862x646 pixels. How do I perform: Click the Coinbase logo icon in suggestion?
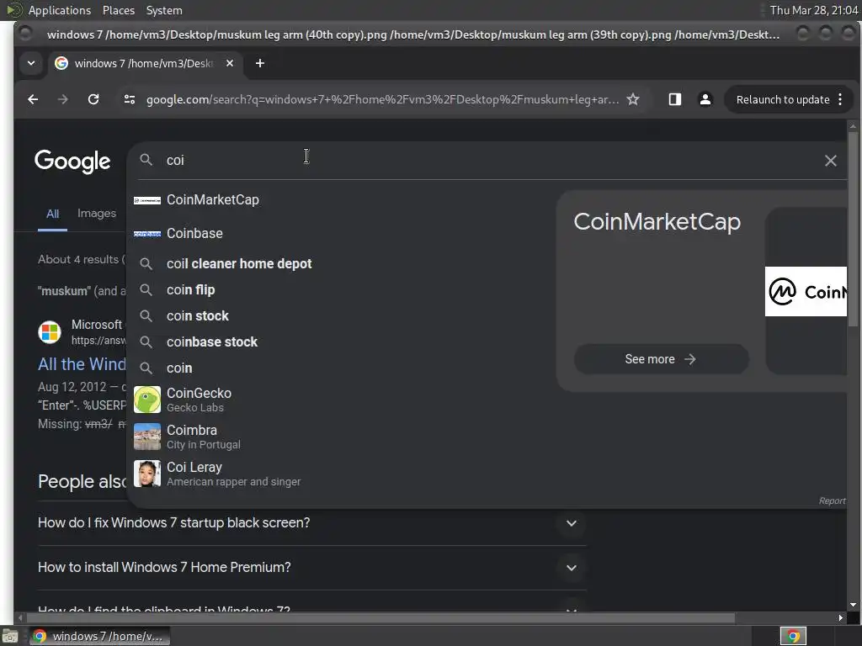147,234
